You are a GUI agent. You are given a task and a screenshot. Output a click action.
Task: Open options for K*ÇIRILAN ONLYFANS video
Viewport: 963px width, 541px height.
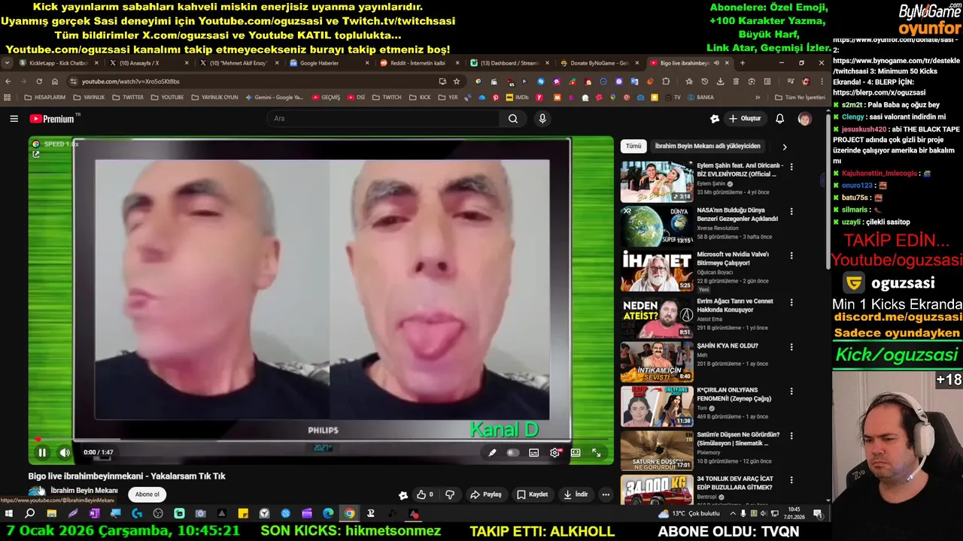point(791,391)
